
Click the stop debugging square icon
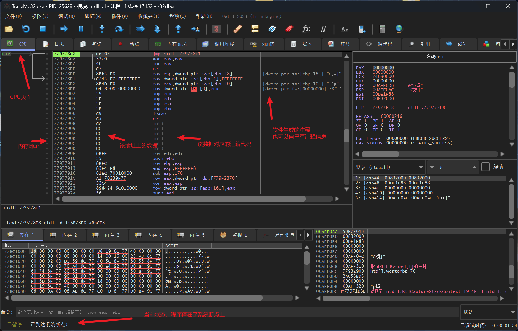click(x=43, y=29)
